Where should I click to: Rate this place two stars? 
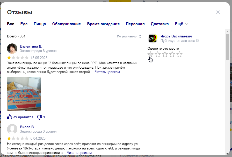(x=158, y=54)
